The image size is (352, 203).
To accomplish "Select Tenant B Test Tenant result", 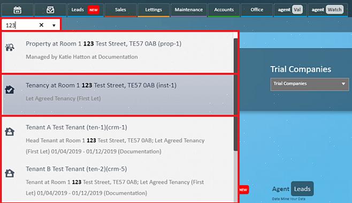I will click(118, 181).
